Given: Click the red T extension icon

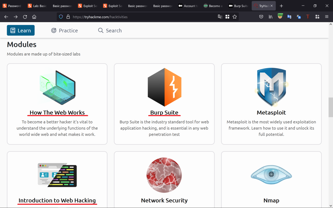Looking at the screenshot, I should click(x=308, y=17).
